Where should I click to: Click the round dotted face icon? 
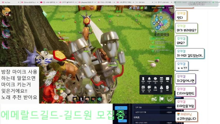tap(169, 99)
